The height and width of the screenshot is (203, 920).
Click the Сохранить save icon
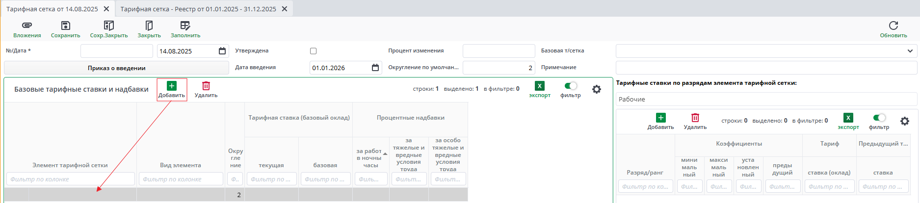65,25
